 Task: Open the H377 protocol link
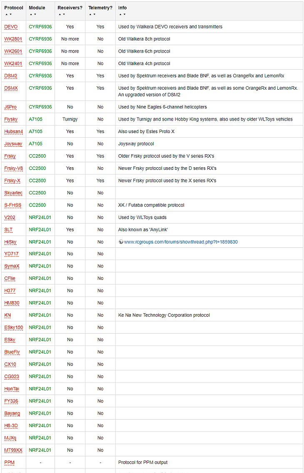pos(10,291)
